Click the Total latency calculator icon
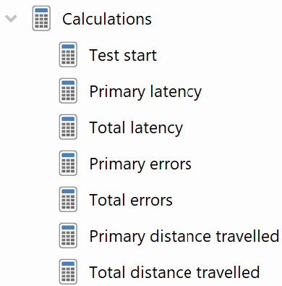This screenshot has height=286, width=282. 68,127
